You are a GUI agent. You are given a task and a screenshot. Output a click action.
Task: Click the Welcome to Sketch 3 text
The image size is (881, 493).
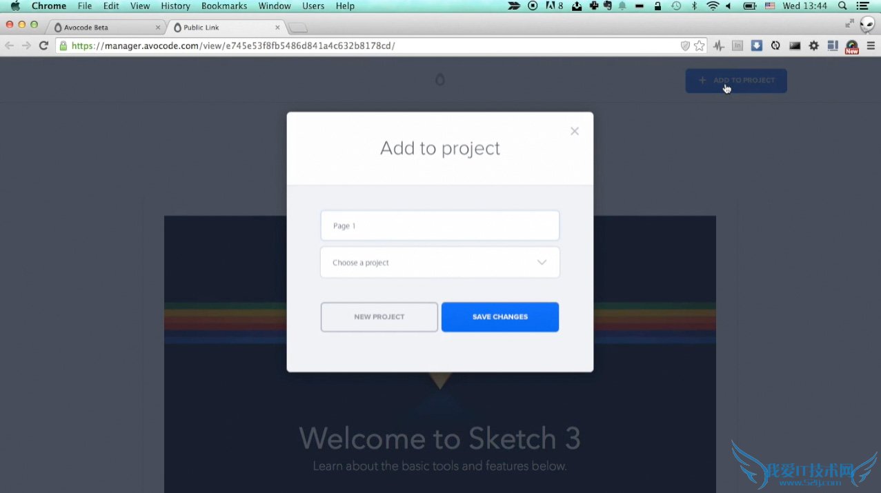[x=439, y=439]
